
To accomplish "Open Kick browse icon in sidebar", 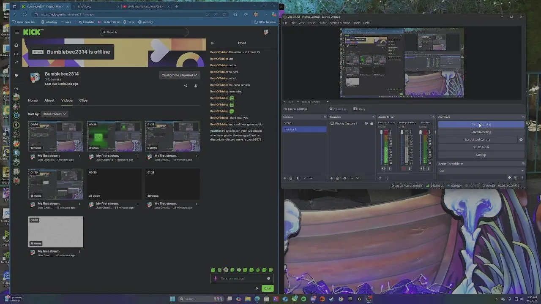I will coord(16,54).
